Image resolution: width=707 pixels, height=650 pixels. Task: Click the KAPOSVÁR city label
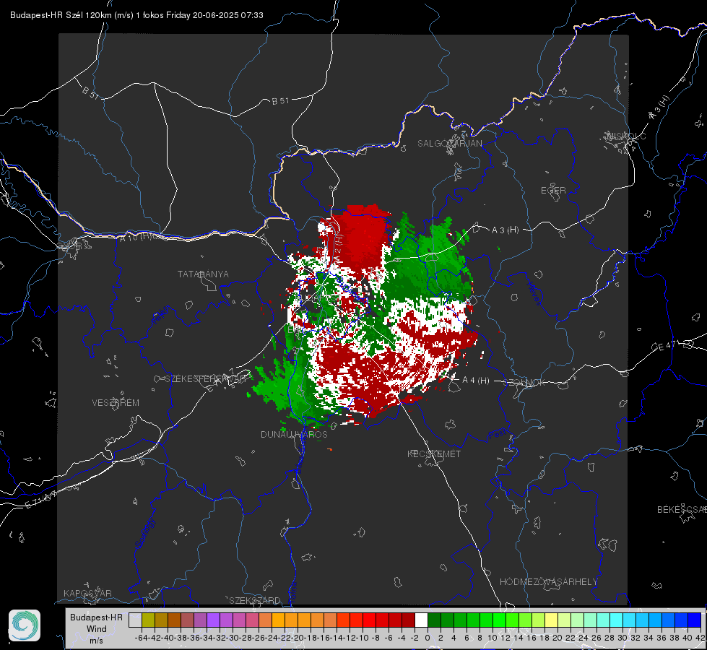(x=87, y=593)
